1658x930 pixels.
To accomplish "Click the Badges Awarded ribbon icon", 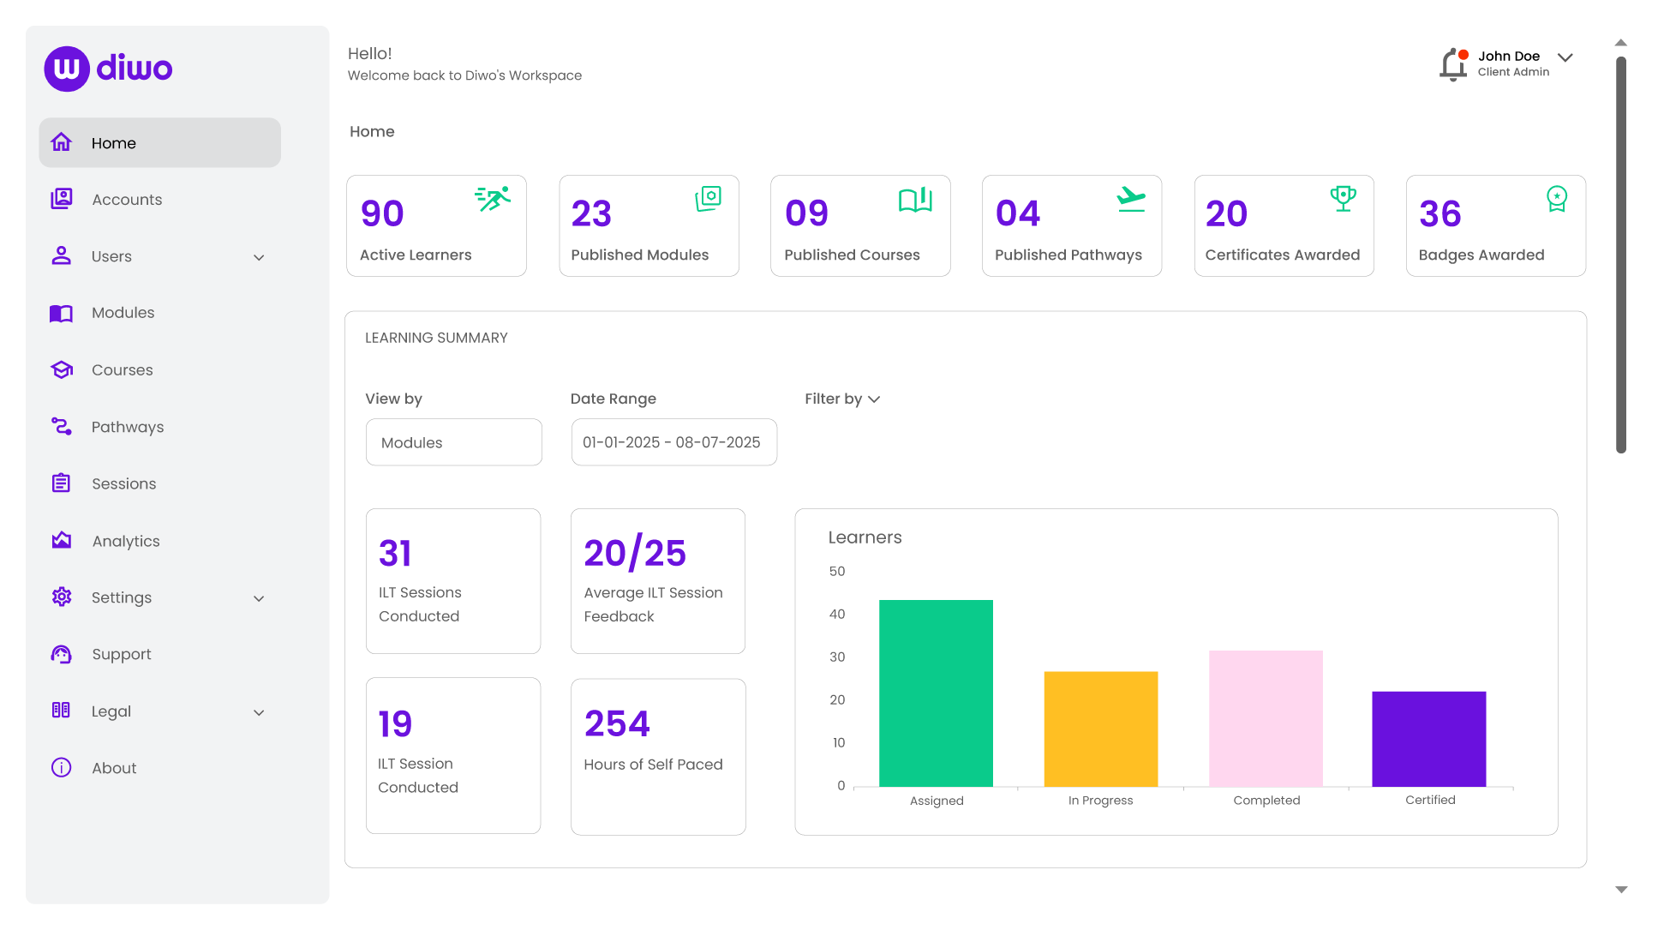I will pyautogui.click(x=1557, y=199).
